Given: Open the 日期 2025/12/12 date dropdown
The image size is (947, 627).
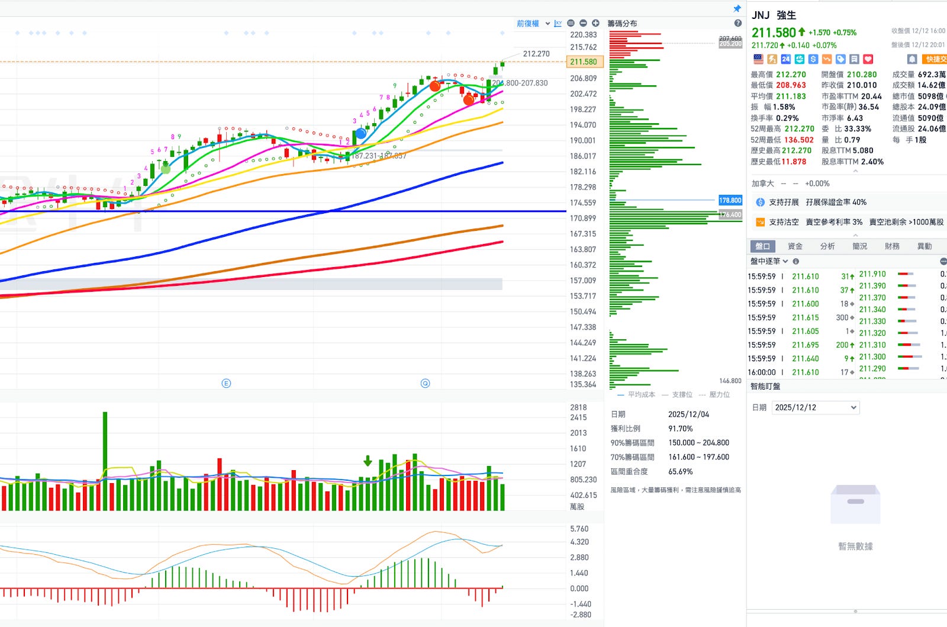Looking at the screenshot, I should 816,407.
